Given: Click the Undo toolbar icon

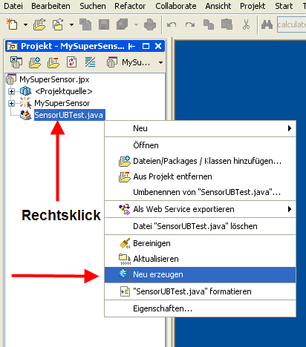Looking at the screenshot, I should [x=172, y=24].
